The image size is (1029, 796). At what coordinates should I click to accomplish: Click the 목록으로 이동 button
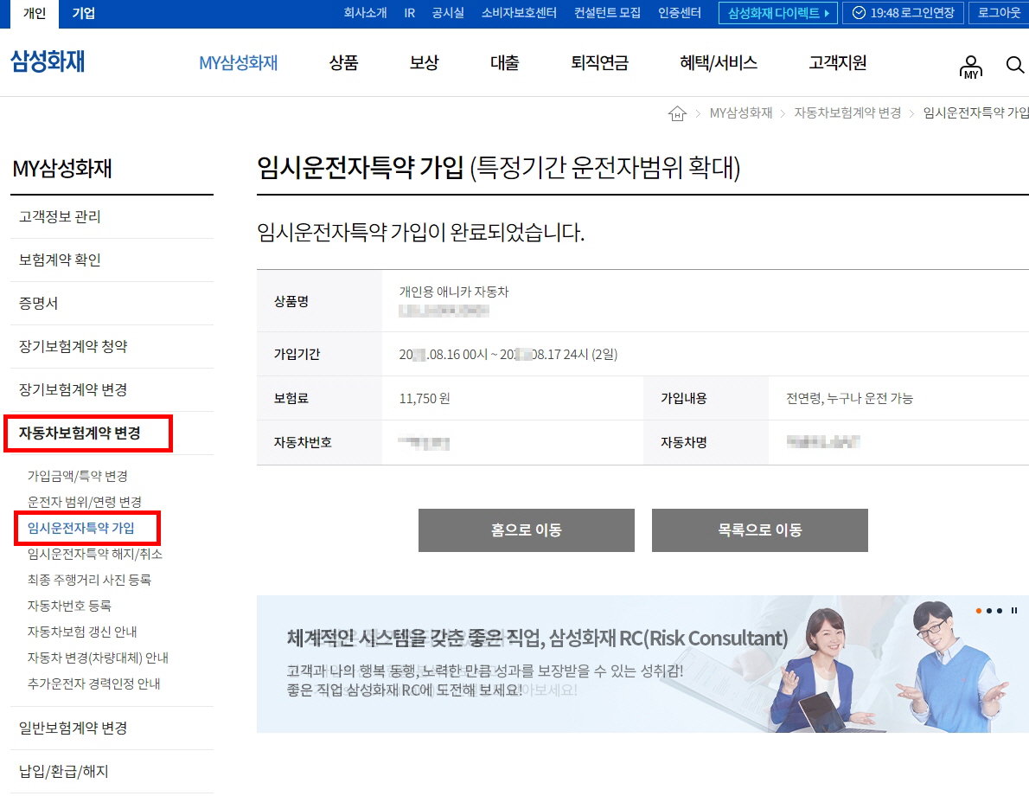click(760, 530)
